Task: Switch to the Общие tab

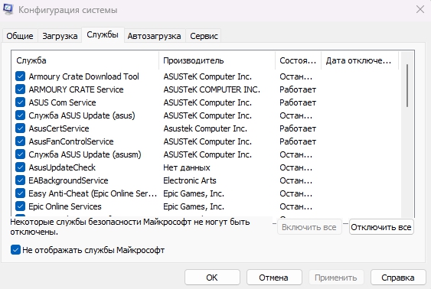Action: (x=20, y=36)
